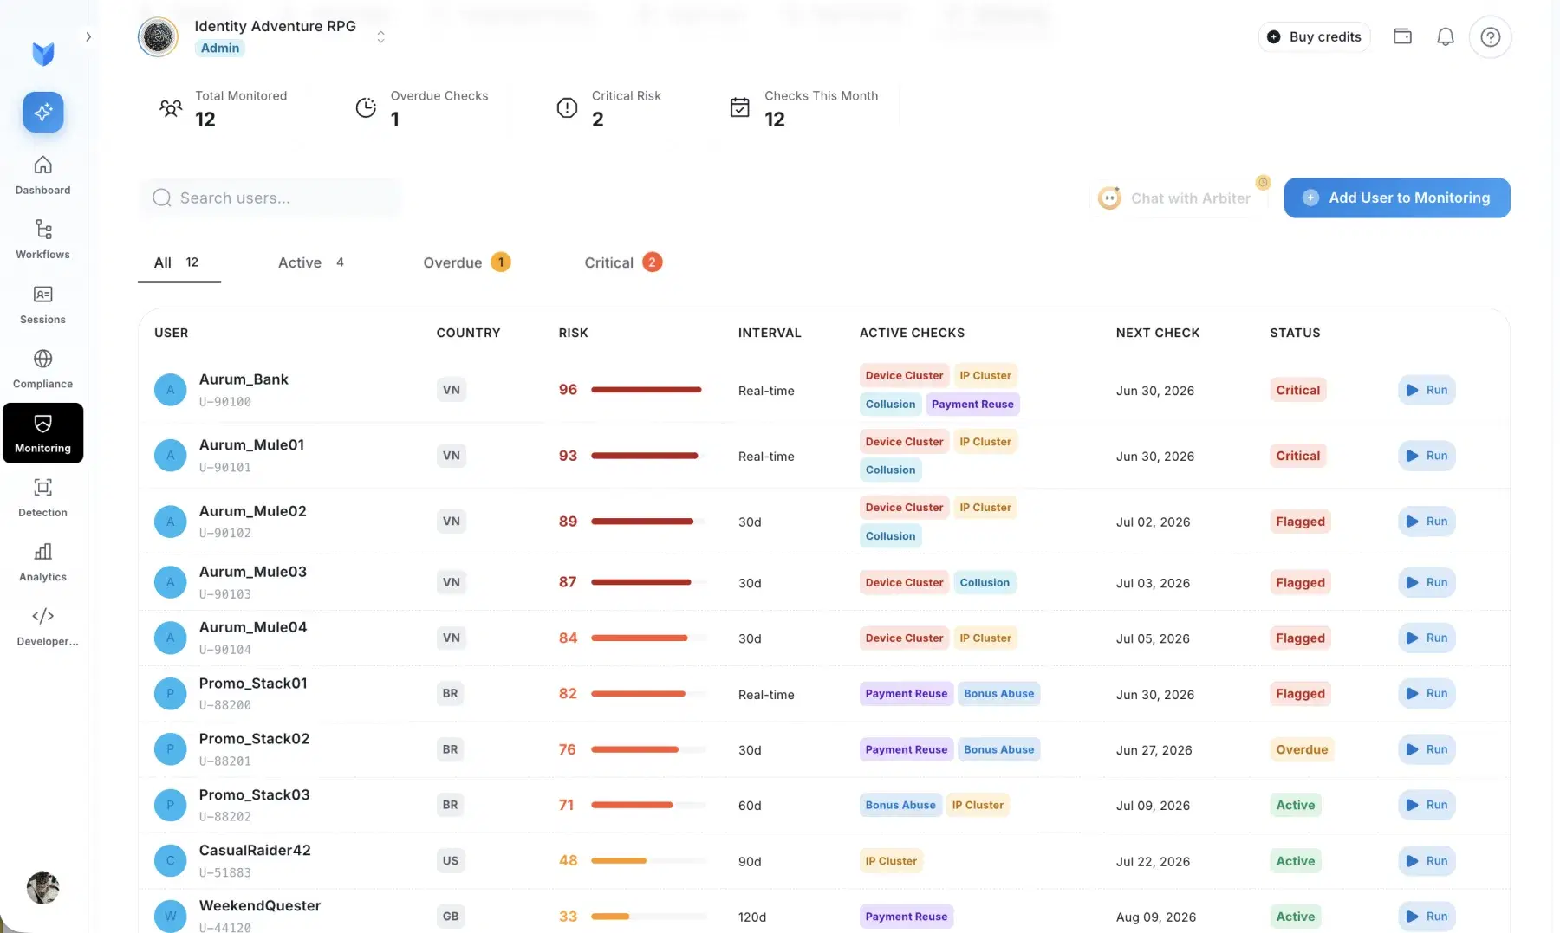Click Buy credits button
Viewport: 1560px width, 933px height.
[x=1315, y=36]
